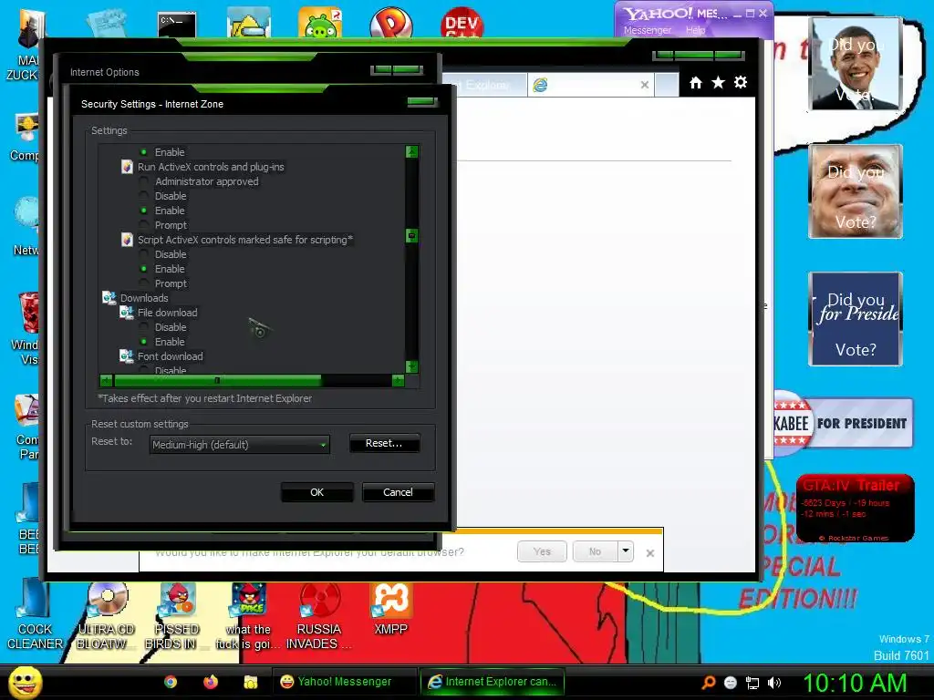The width and height of the screenshot is (934, 700).
Task: Click the taskbar clock showing 10:10 AM
Action: [x=855, y=683]
